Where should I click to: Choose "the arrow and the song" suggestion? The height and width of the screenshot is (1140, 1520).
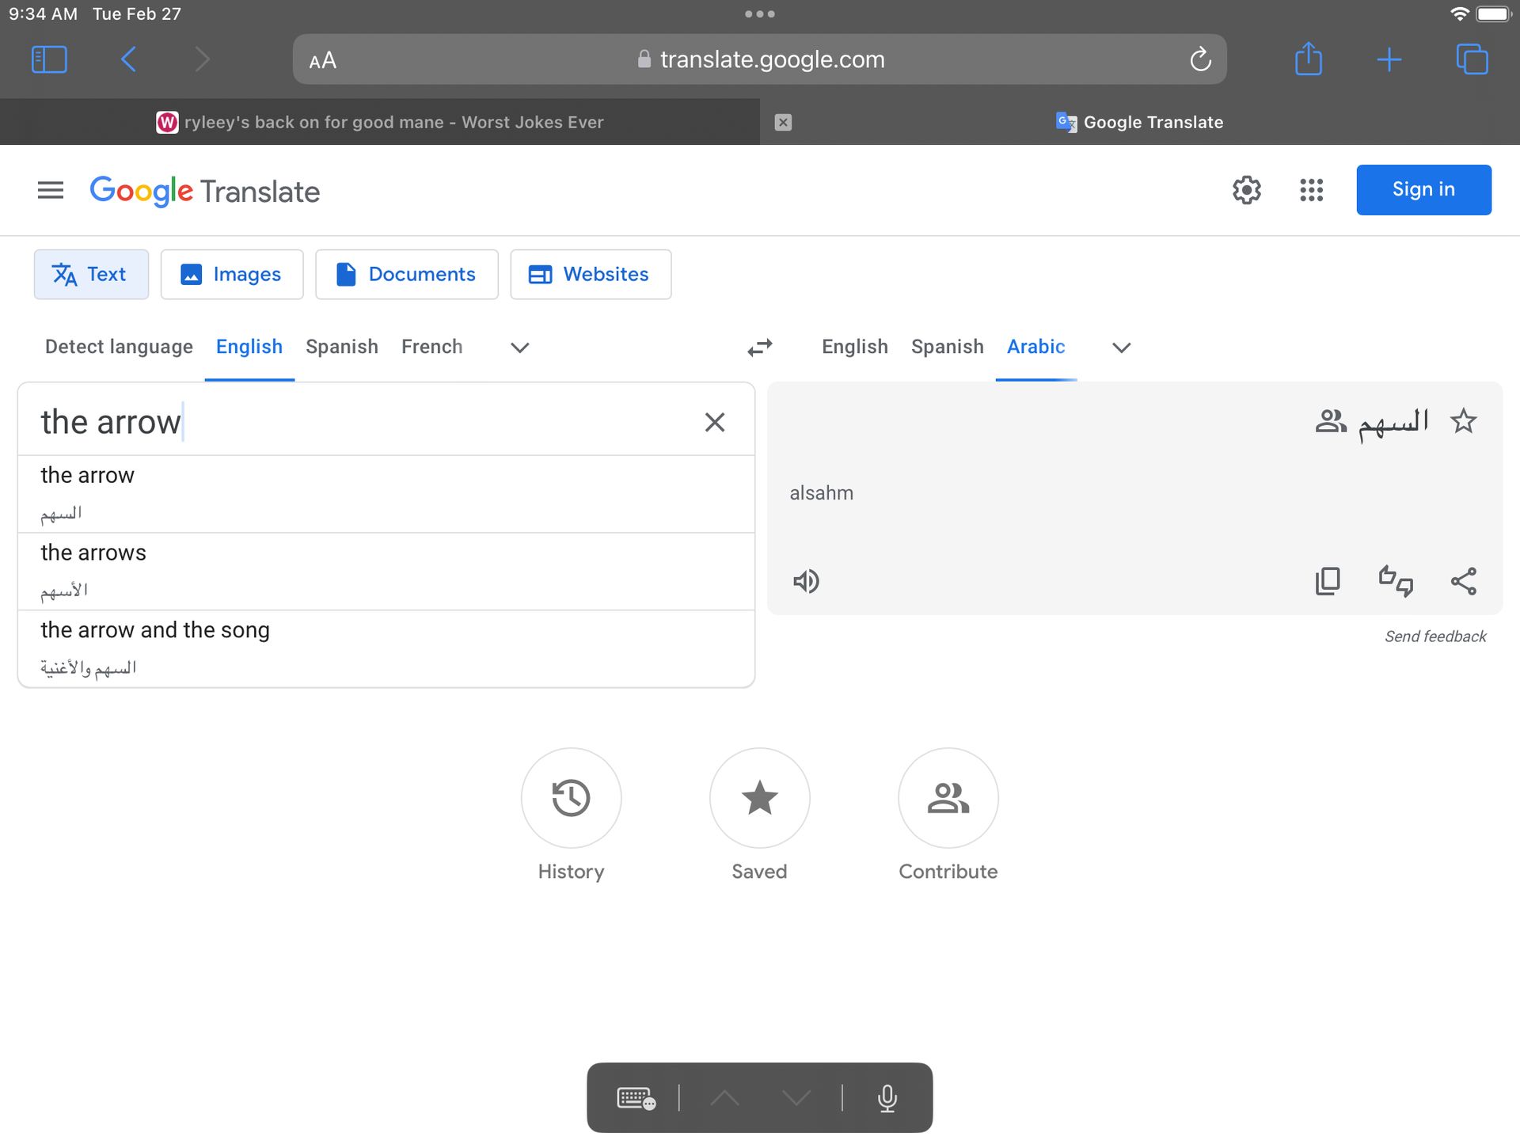(x=155, y=631)
